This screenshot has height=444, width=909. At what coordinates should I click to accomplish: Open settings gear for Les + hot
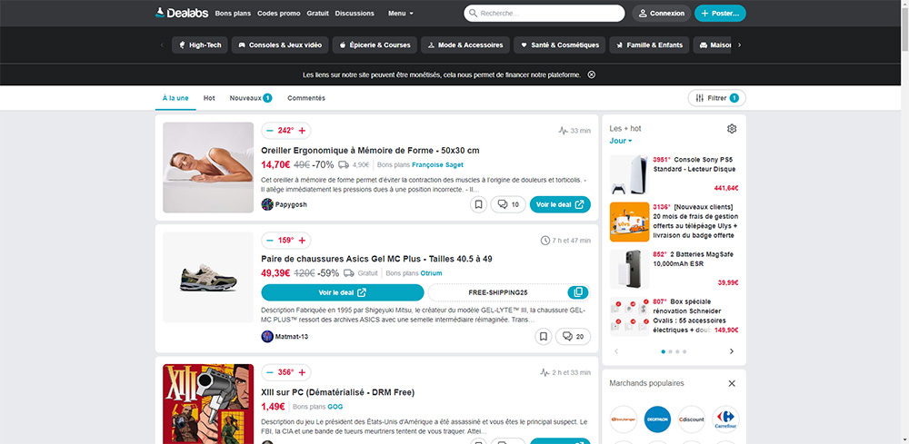coord(732,129)
